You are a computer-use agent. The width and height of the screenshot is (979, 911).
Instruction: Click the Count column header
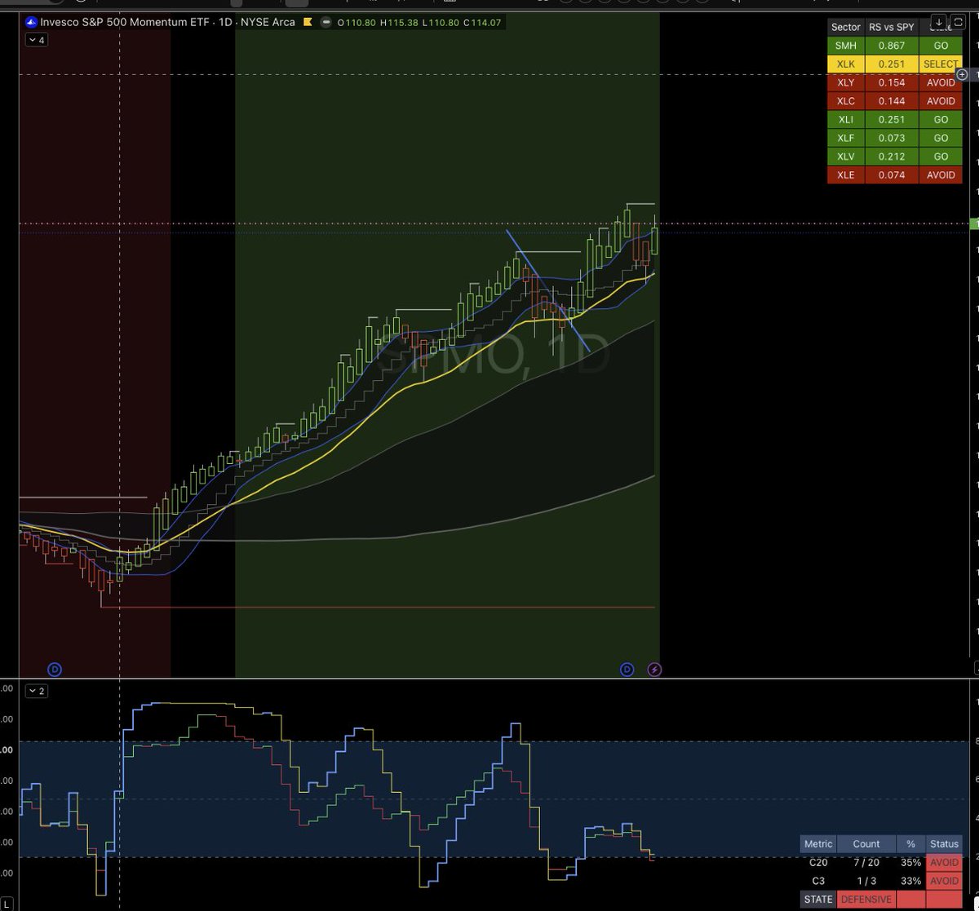866,844
